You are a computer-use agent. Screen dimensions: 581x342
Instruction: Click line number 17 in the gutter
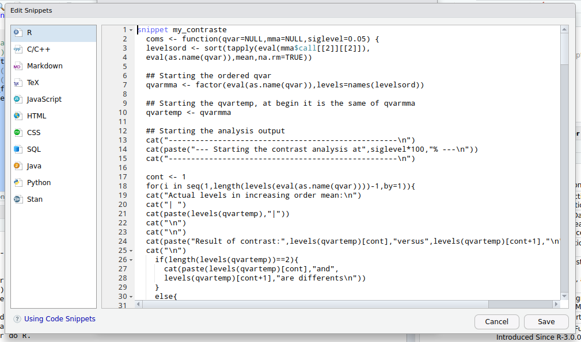[123, 176]
